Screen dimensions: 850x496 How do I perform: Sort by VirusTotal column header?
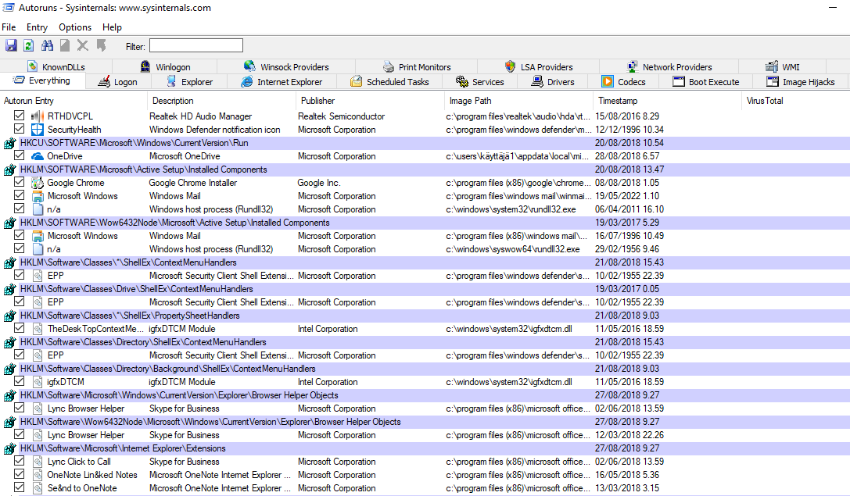pyautogui.click(x=795, y=101)
